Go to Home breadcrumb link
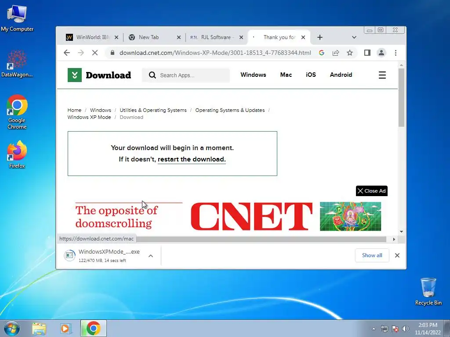450x337 pixels. coord(74,110)
